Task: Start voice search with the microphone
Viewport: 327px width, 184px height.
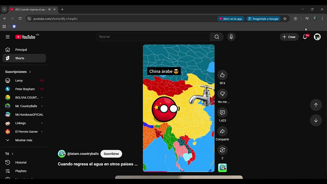Action: coord(231,37)
